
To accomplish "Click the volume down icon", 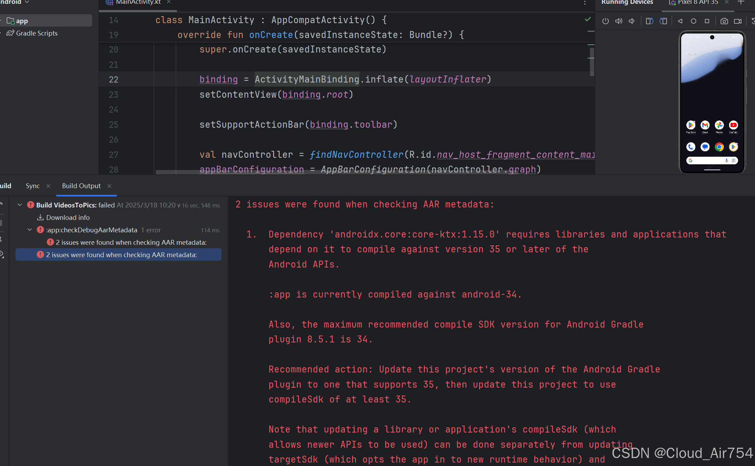I will coord(631,21).
